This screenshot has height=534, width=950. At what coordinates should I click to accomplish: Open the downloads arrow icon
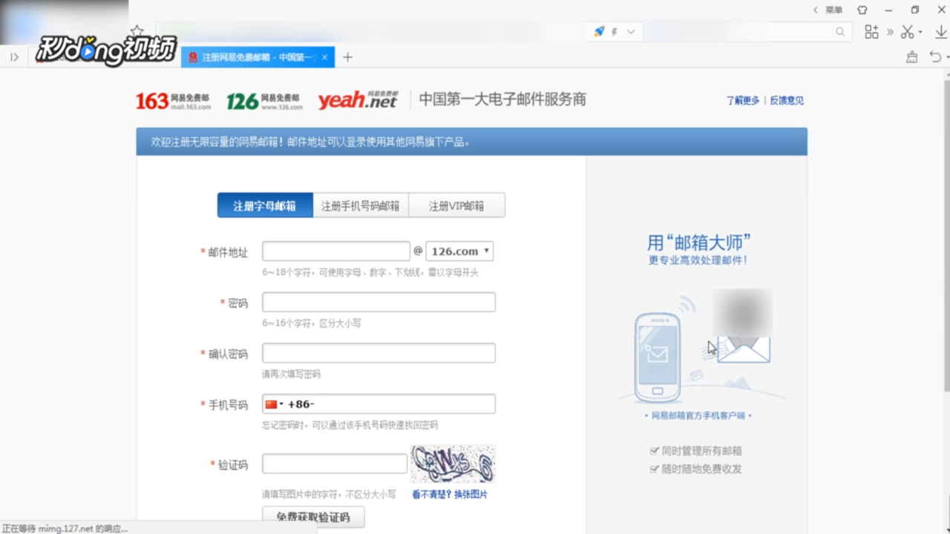(941, 32)
